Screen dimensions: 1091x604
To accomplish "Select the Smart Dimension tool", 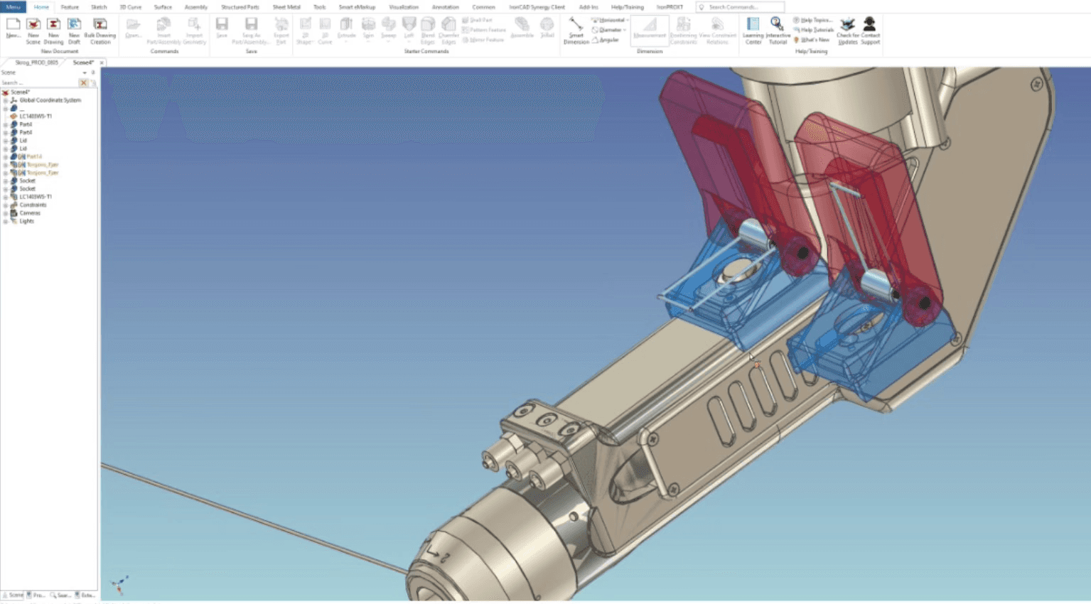I will pos(576,31).
